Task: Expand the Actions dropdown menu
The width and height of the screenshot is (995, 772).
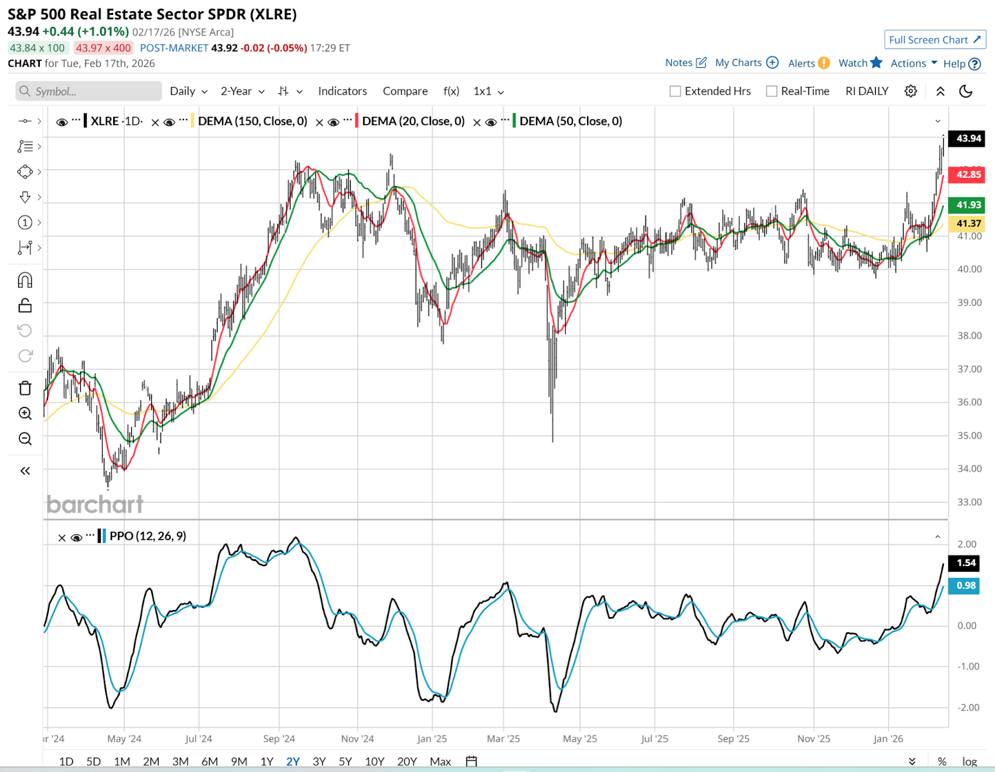Action: (x=914, y=63)
